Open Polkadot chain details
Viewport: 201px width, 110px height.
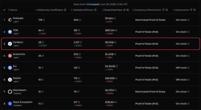click(18, 18)
